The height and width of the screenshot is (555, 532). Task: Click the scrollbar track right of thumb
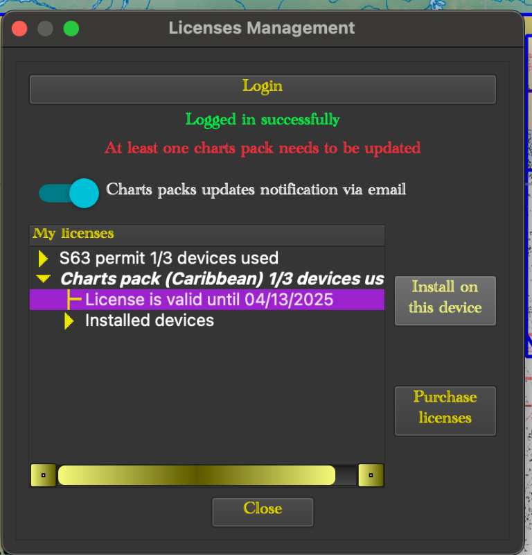pos(346,475)
